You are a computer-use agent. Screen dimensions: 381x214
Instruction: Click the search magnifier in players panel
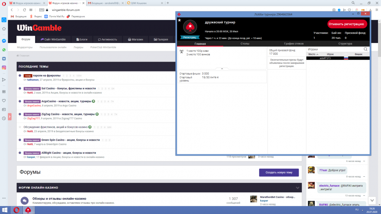[x=366, y=49]
